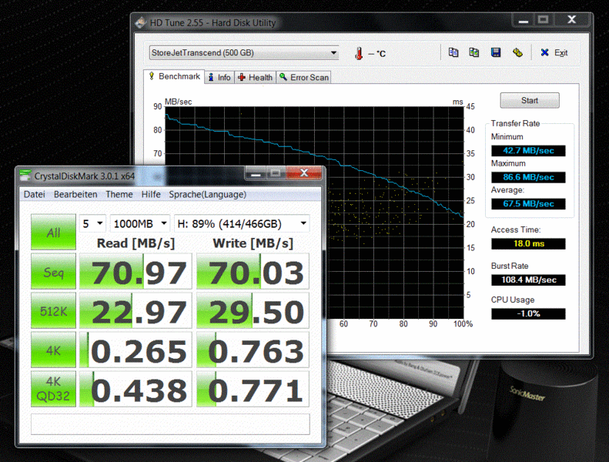
Task: Click the CrystalDiskMark title bar app icon
Action: [25, 176]
